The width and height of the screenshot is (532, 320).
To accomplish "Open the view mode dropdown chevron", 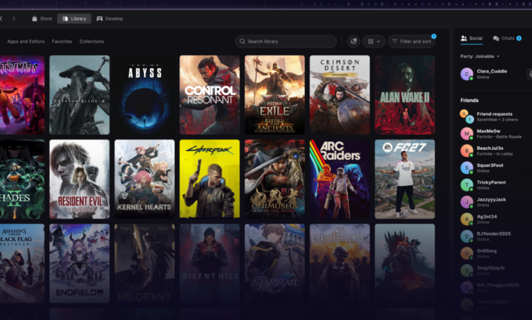I will pyautogui.click(x=379, y=42).
